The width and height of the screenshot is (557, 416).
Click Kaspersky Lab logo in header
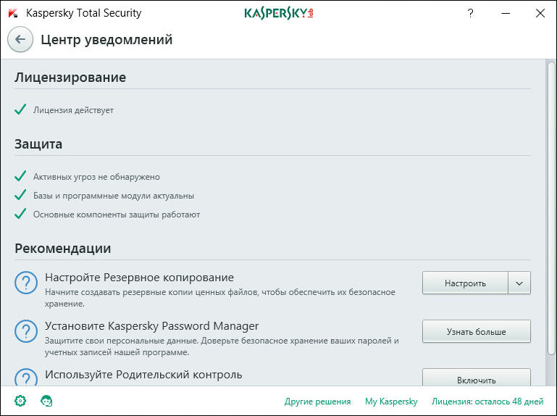pyautogui.click(x=278, y=14)
